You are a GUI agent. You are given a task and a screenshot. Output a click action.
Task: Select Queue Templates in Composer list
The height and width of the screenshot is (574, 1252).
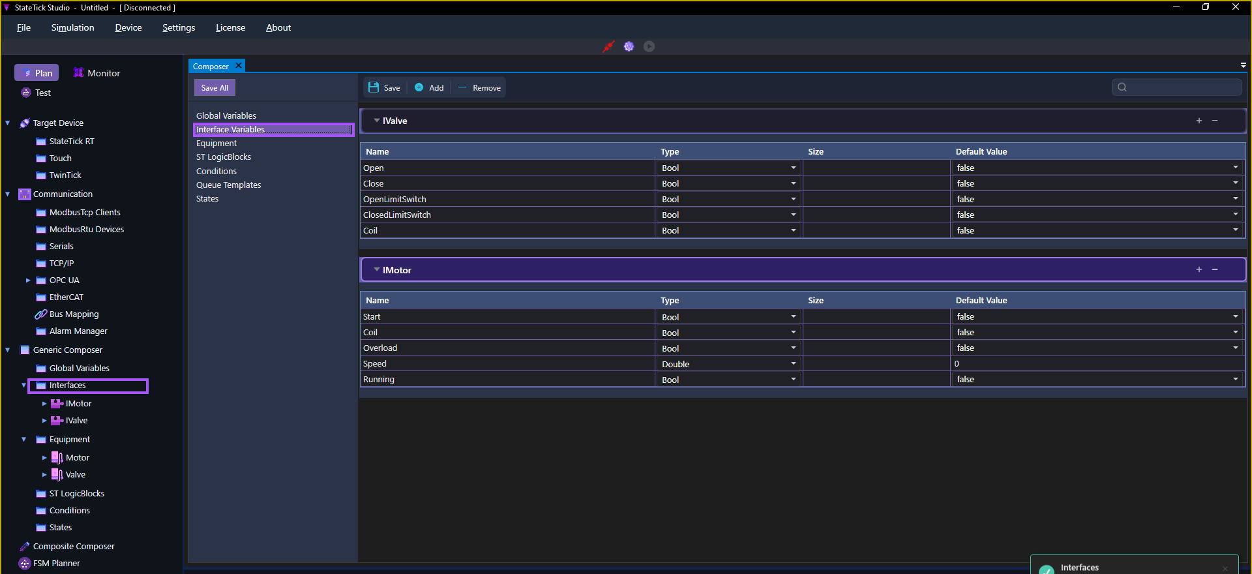[x=229, y=185]
